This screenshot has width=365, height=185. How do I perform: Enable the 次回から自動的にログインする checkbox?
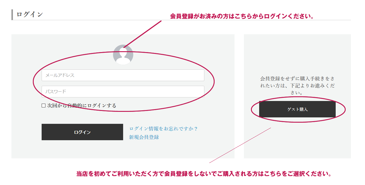pyautogui.click(x=43, y=106)
